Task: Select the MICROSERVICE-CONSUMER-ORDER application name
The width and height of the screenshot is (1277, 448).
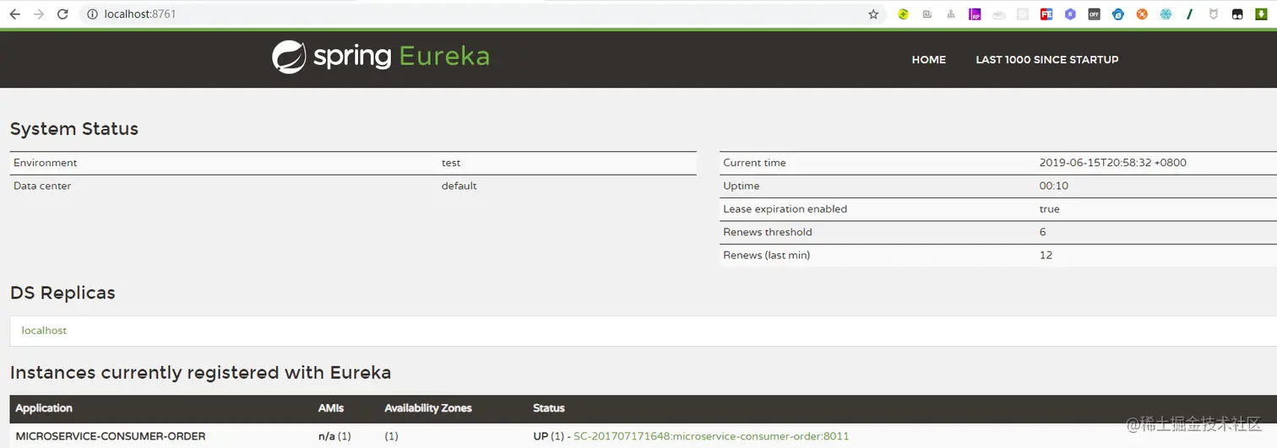Action: click(111, 436)
